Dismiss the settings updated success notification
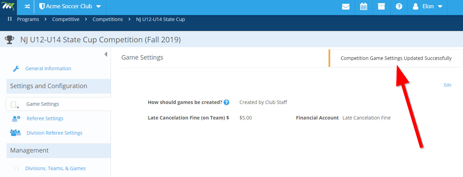Image resolution: width=463 pixels, height=177 pixels. (x=395, y=58)
